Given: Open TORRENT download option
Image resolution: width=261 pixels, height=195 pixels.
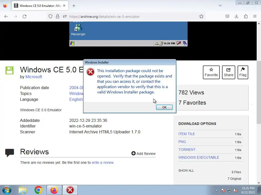Looking at the screenshot, I should (187, 150).
